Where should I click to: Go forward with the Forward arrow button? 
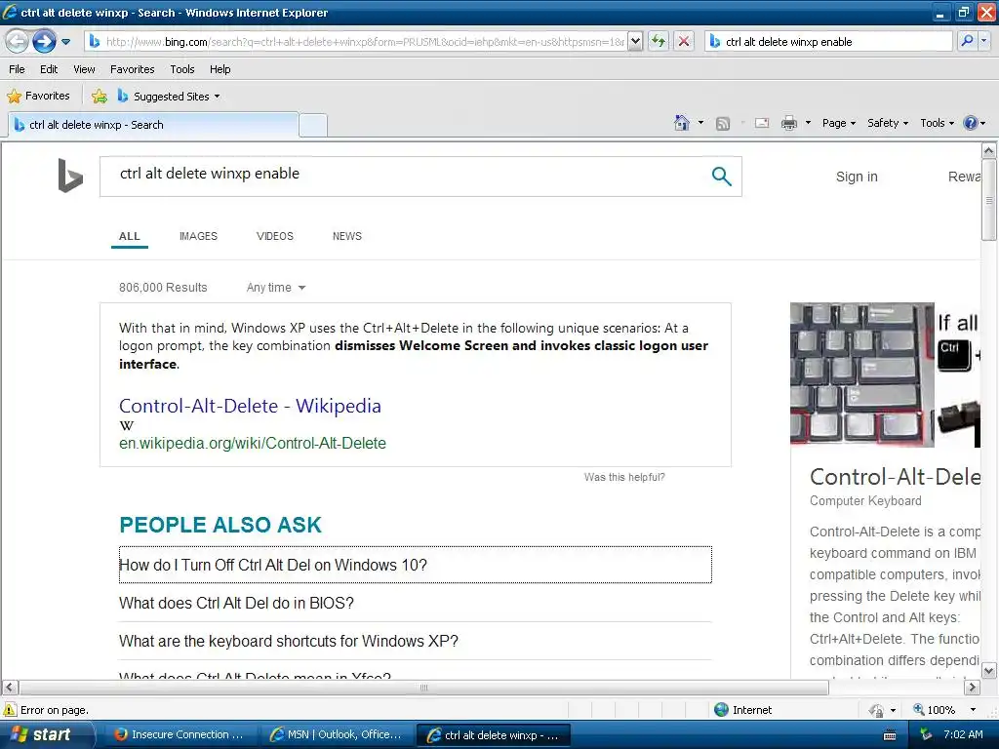click(44, 41)
